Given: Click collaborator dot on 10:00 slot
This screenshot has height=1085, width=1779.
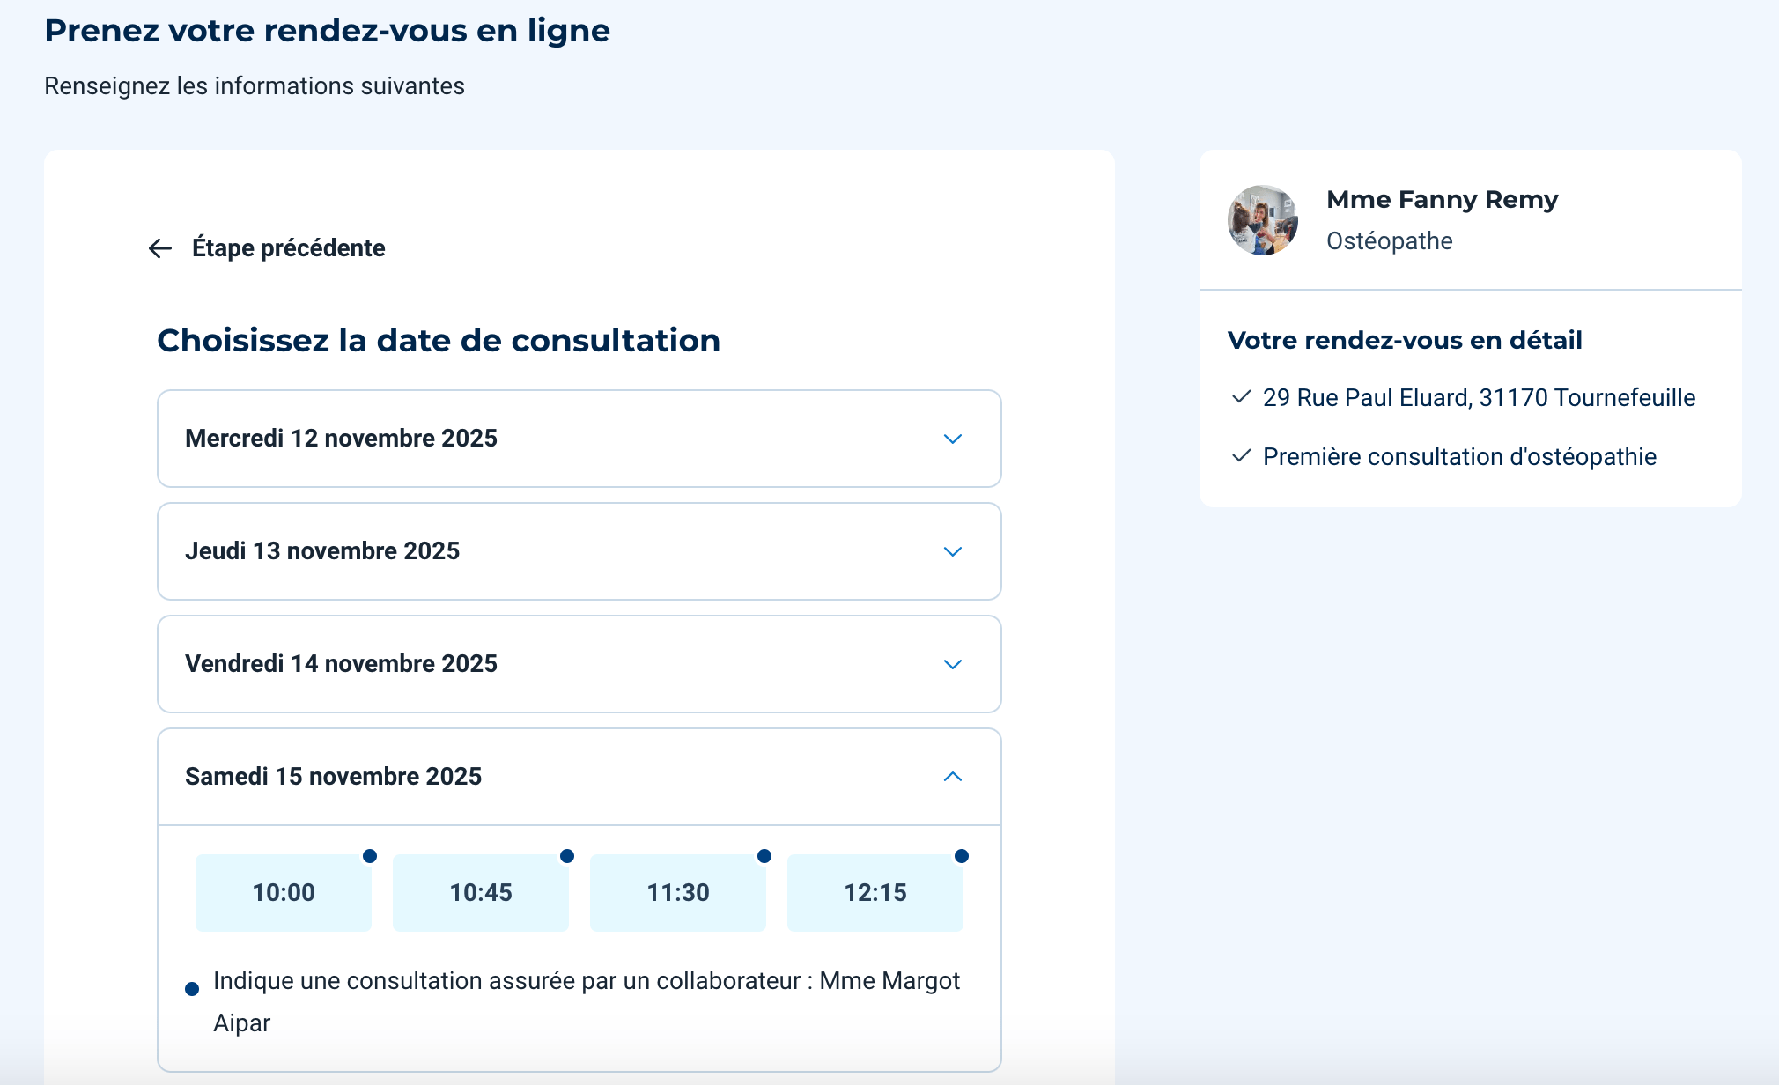Looking at the screenshot, I should tap(370, 856).
